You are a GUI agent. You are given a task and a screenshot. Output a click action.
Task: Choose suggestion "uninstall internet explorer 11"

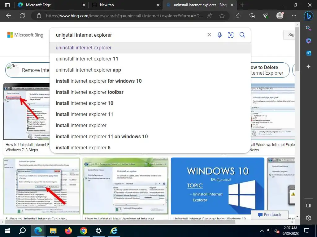[x=150, y=59]
